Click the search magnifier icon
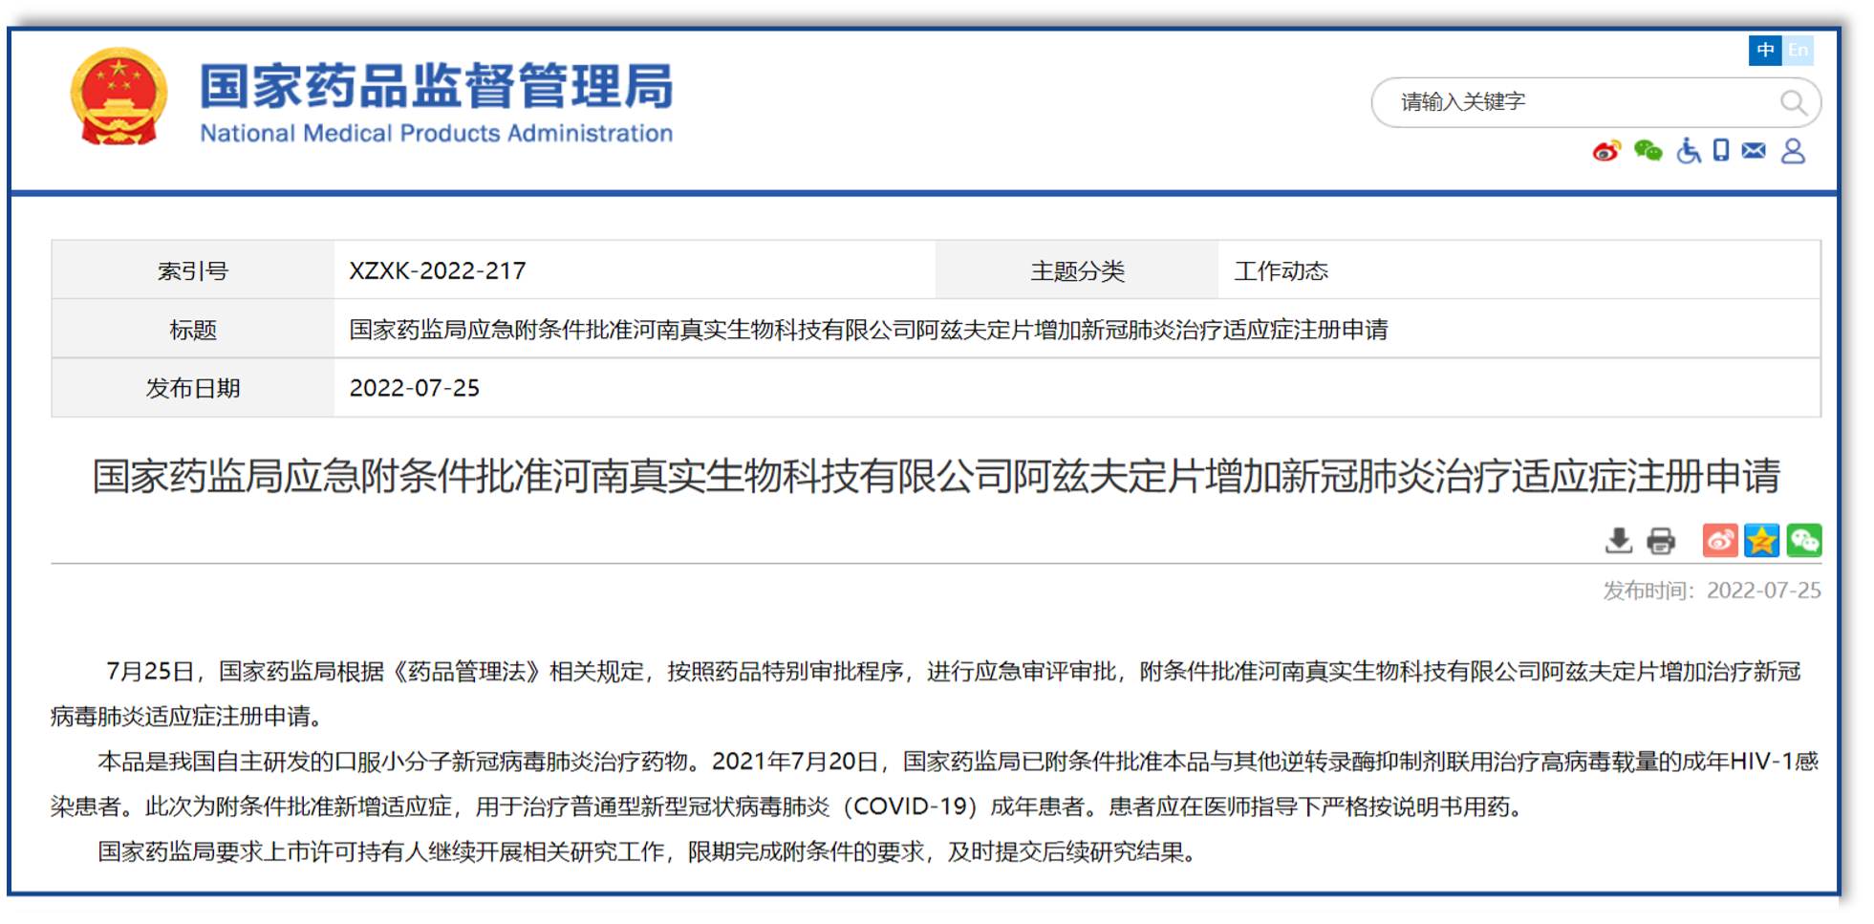 1793,101
